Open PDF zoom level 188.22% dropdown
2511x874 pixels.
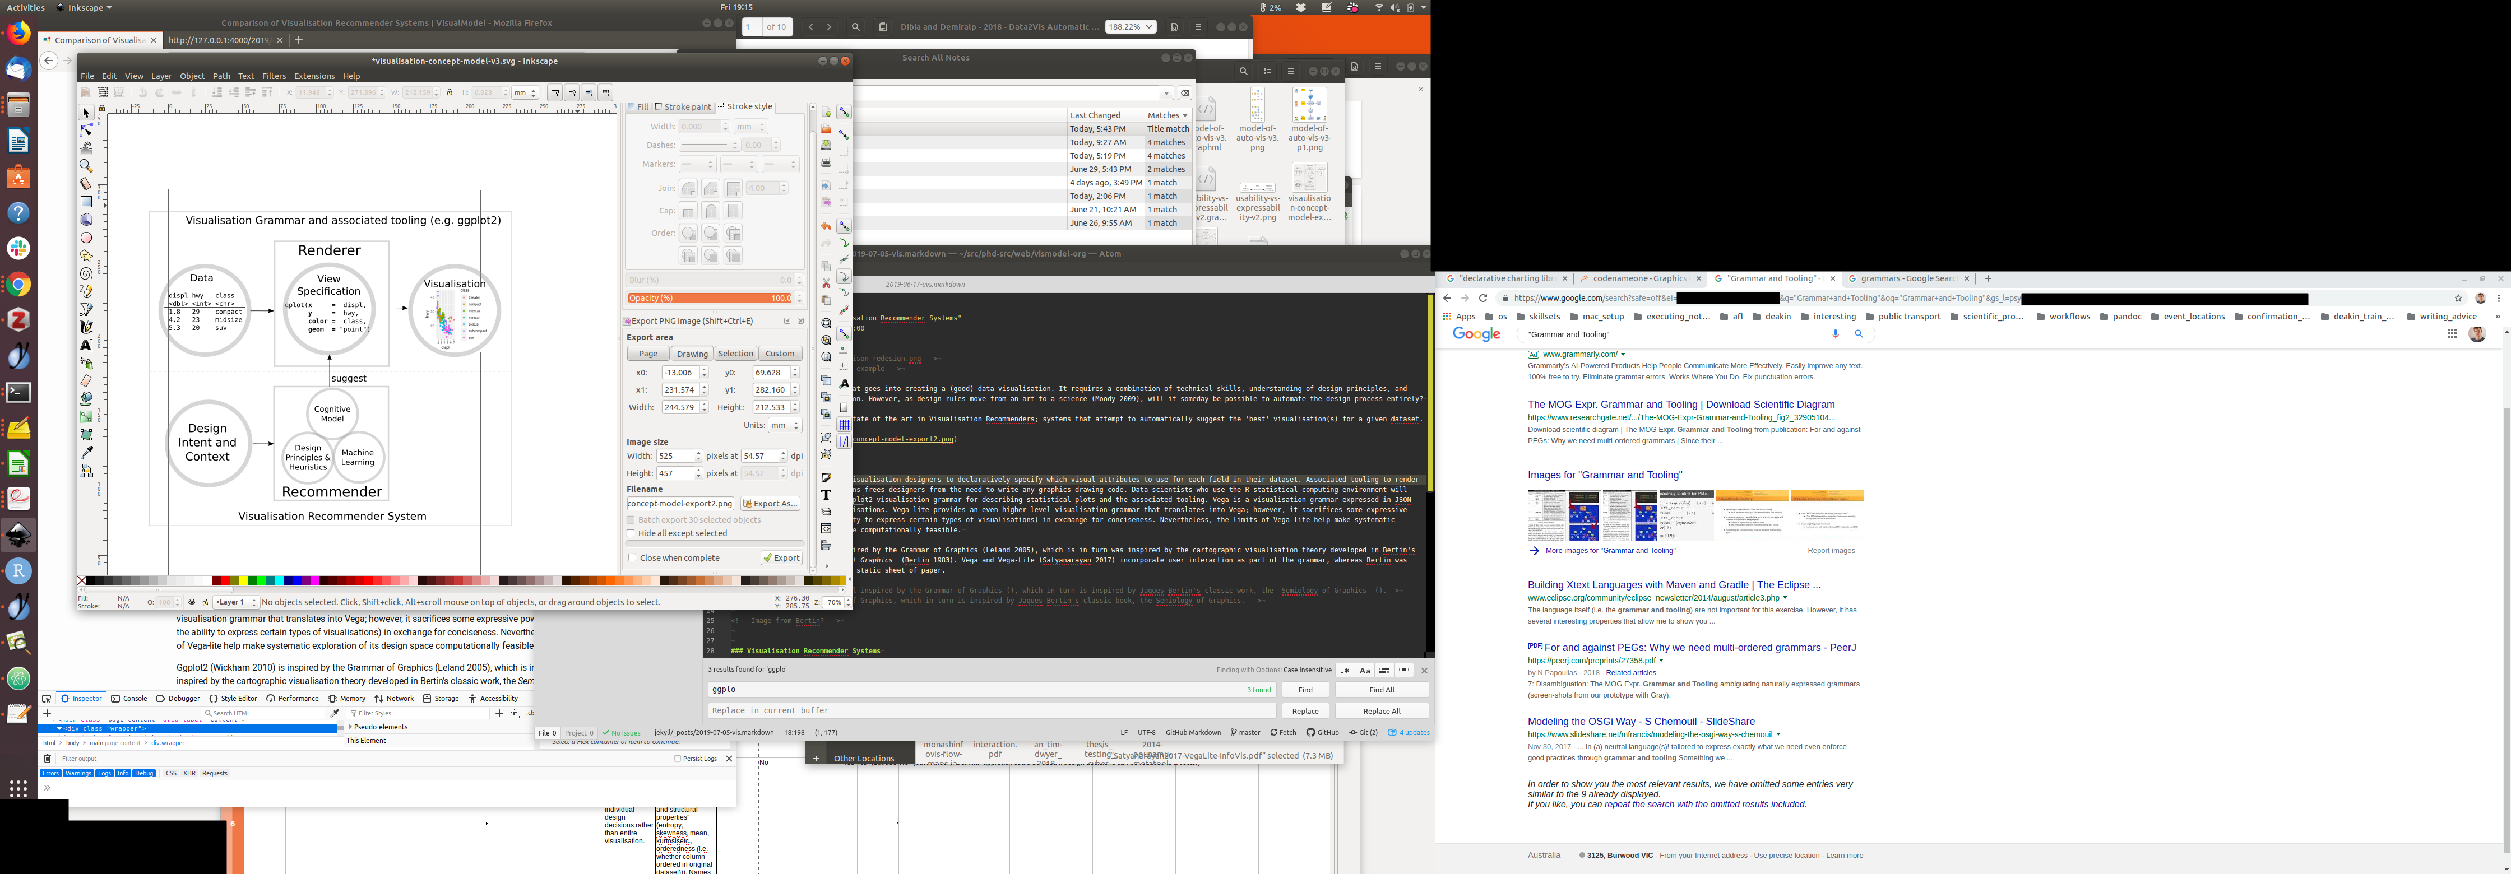click(1131, 27)
